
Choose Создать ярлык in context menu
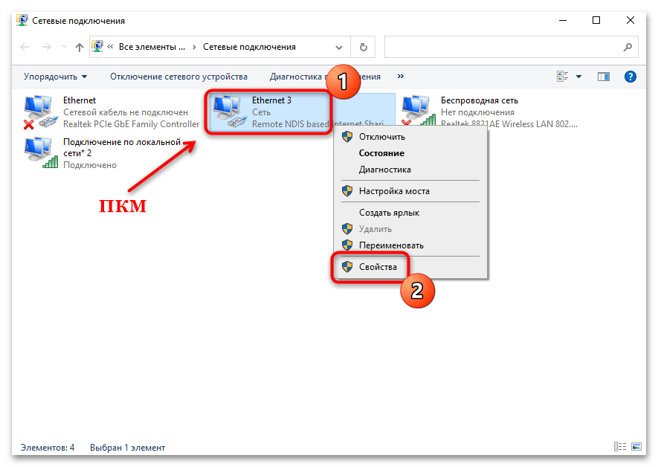click(411, 213)
